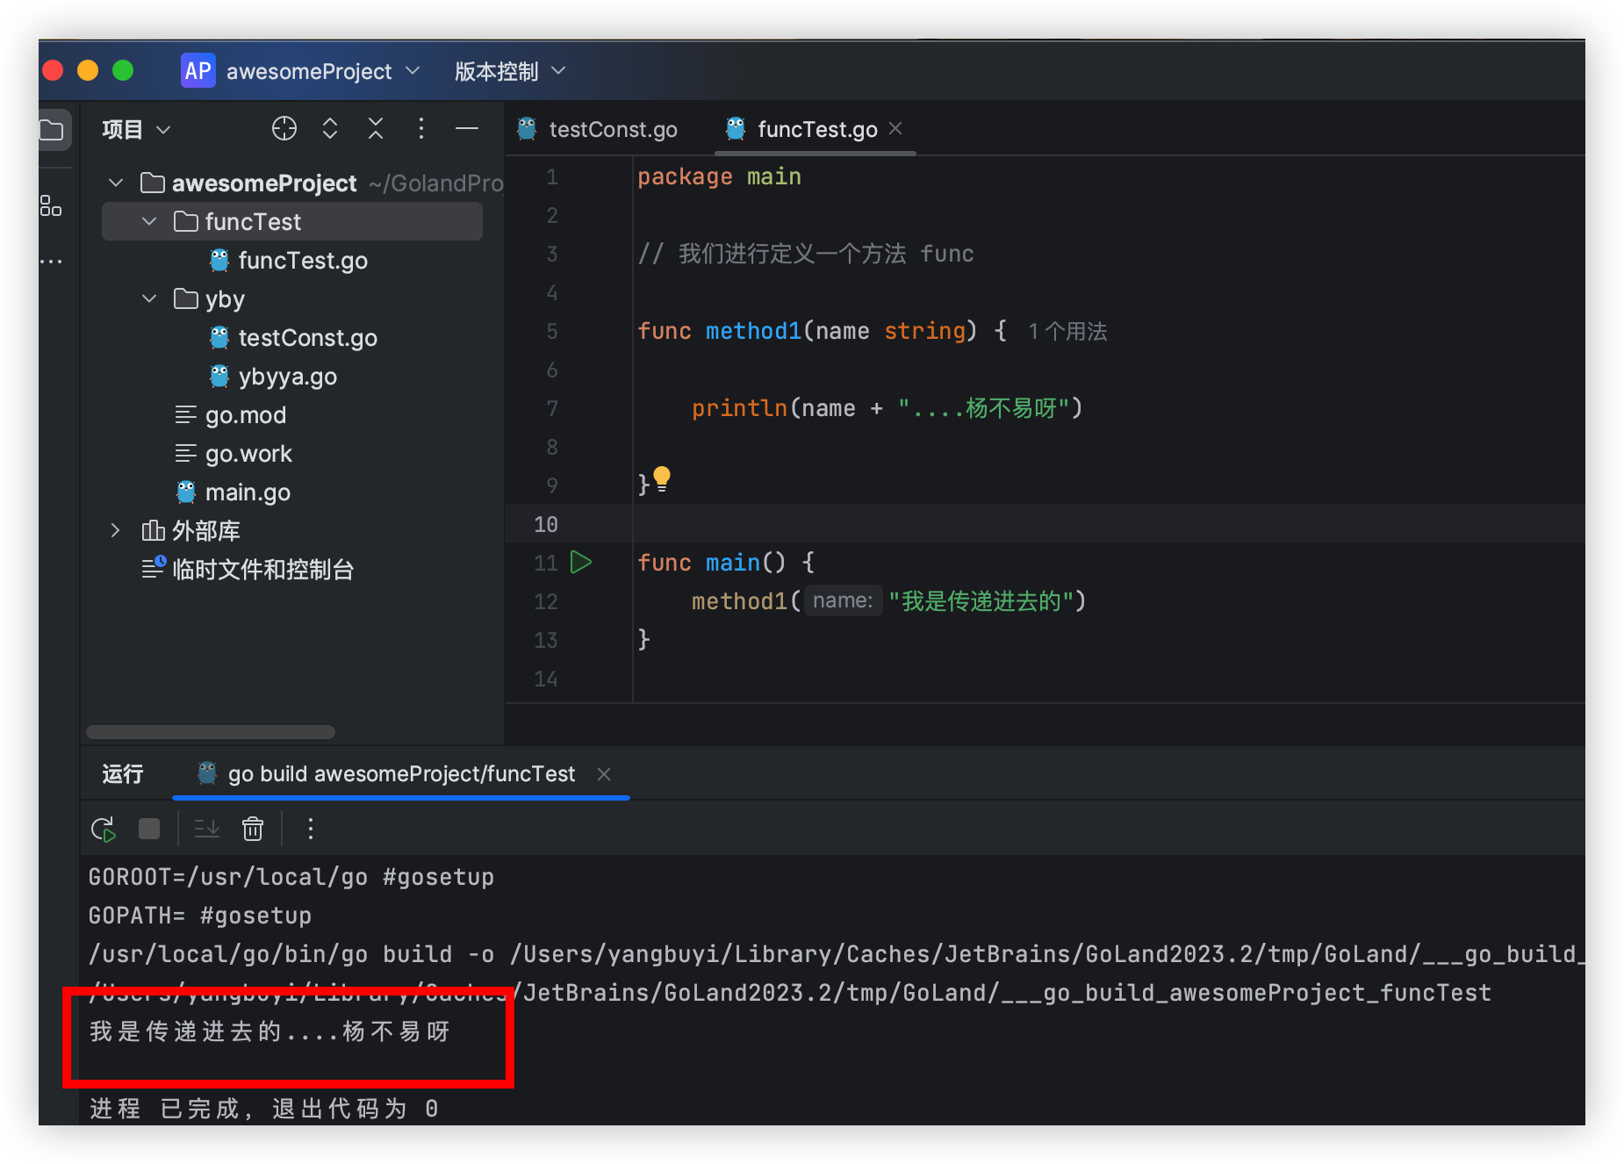The height and width of the screenshot is (1164, 1624).
Task: Click func main() on line 11
Action: (x=726, y=563)
